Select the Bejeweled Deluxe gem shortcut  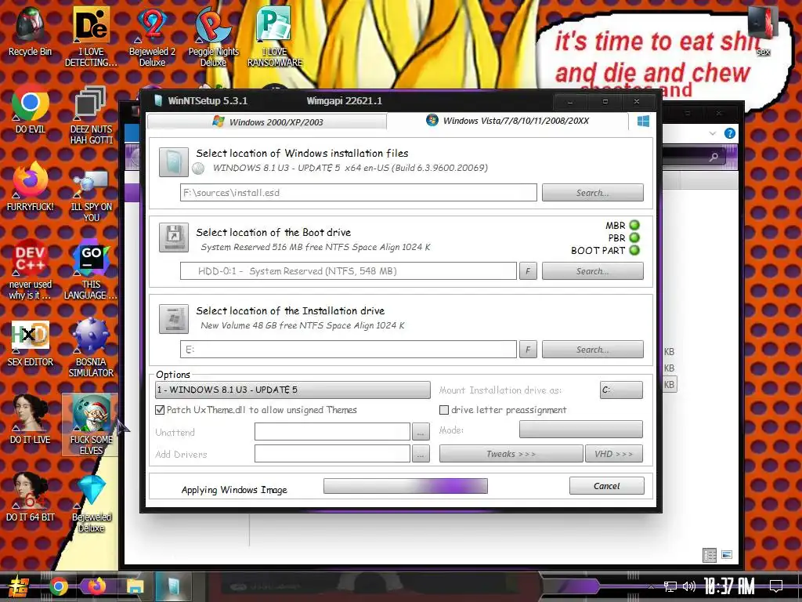[x=91, y=502]
